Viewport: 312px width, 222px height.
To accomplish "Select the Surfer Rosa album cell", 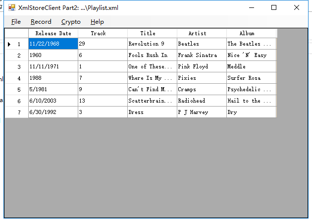I will [251, 78].
